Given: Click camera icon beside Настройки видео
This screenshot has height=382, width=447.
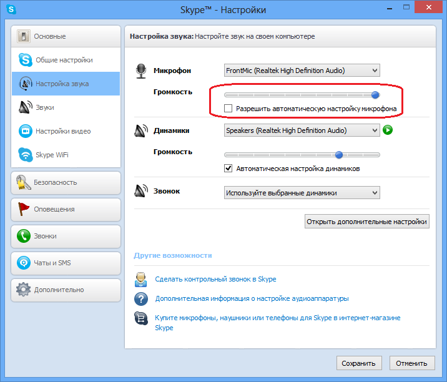Looking at the screenshot, I should pos(26,131).
